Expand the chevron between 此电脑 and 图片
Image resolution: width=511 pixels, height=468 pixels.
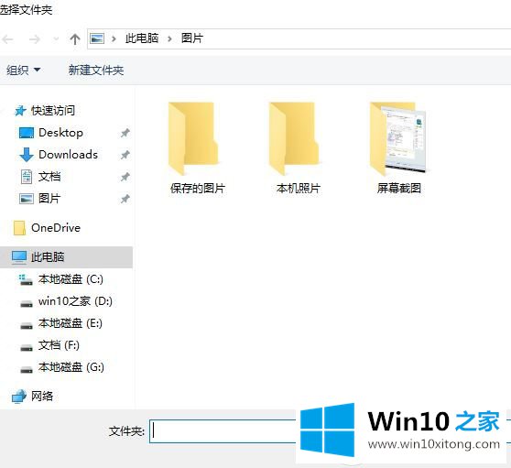(x=169, y=39)
